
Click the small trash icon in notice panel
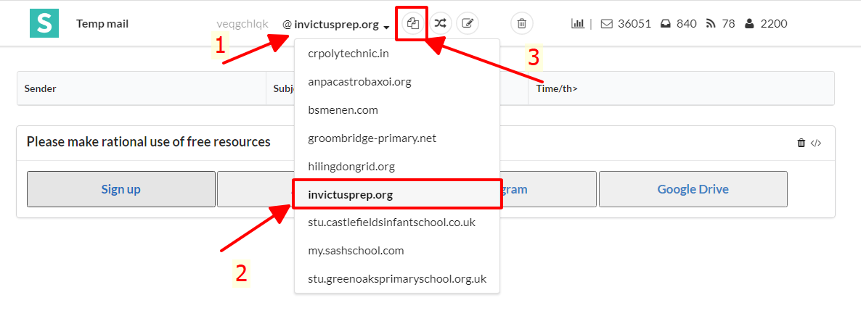pyautogui.click(x=801, y=144)
